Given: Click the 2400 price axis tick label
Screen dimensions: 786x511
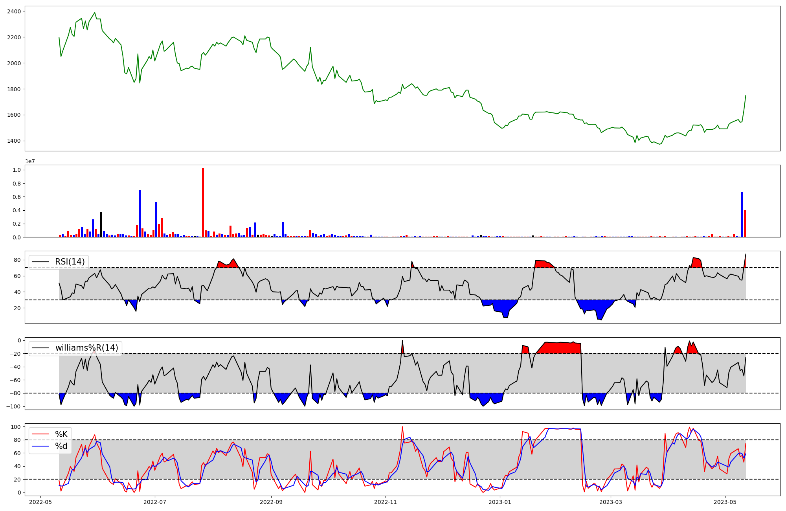Looking at the screenshot, I should 14,11.
